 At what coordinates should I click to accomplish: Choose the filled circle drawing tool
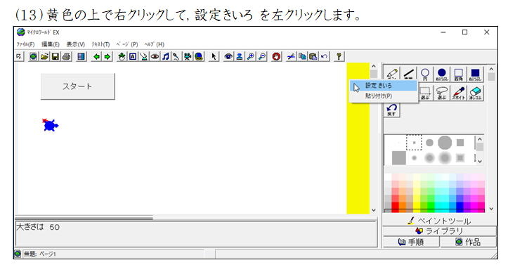pyautogui.click(x=441, y=74)
